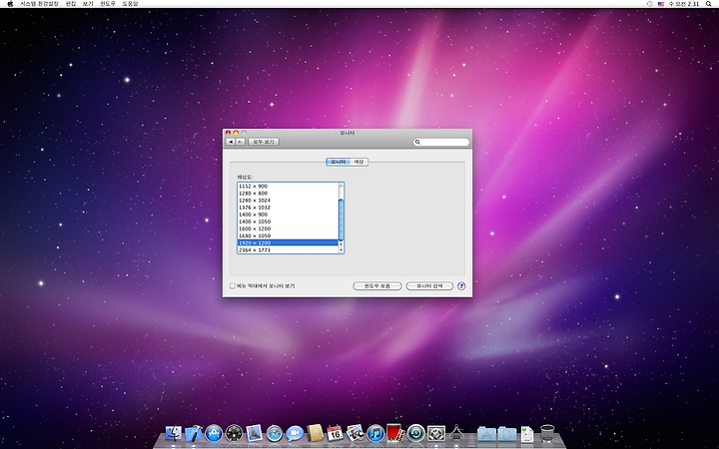The width and height of the screenshot is (719, 449).
Task: Enable 메뉴 막대에서 모니터 보기 checkbox
Action: coord(233,286)
